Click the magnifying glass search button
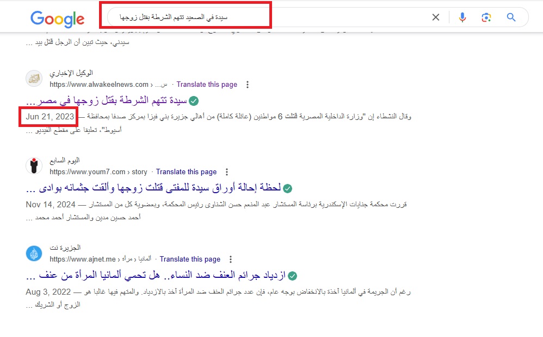The height and width of the screenshot is (337, 543). pyautogui.click(x=511, y=17)
